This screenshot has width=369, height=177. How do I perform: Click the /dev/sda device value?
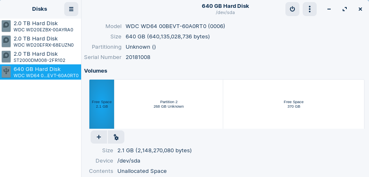tap(129, 161)
